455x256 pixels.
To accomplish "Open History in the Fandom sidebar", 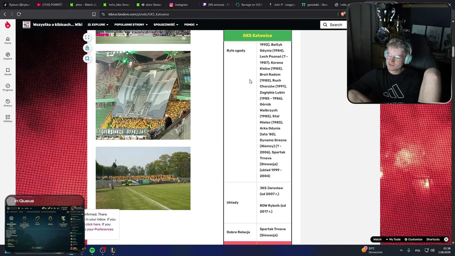I will pos(8,103).
